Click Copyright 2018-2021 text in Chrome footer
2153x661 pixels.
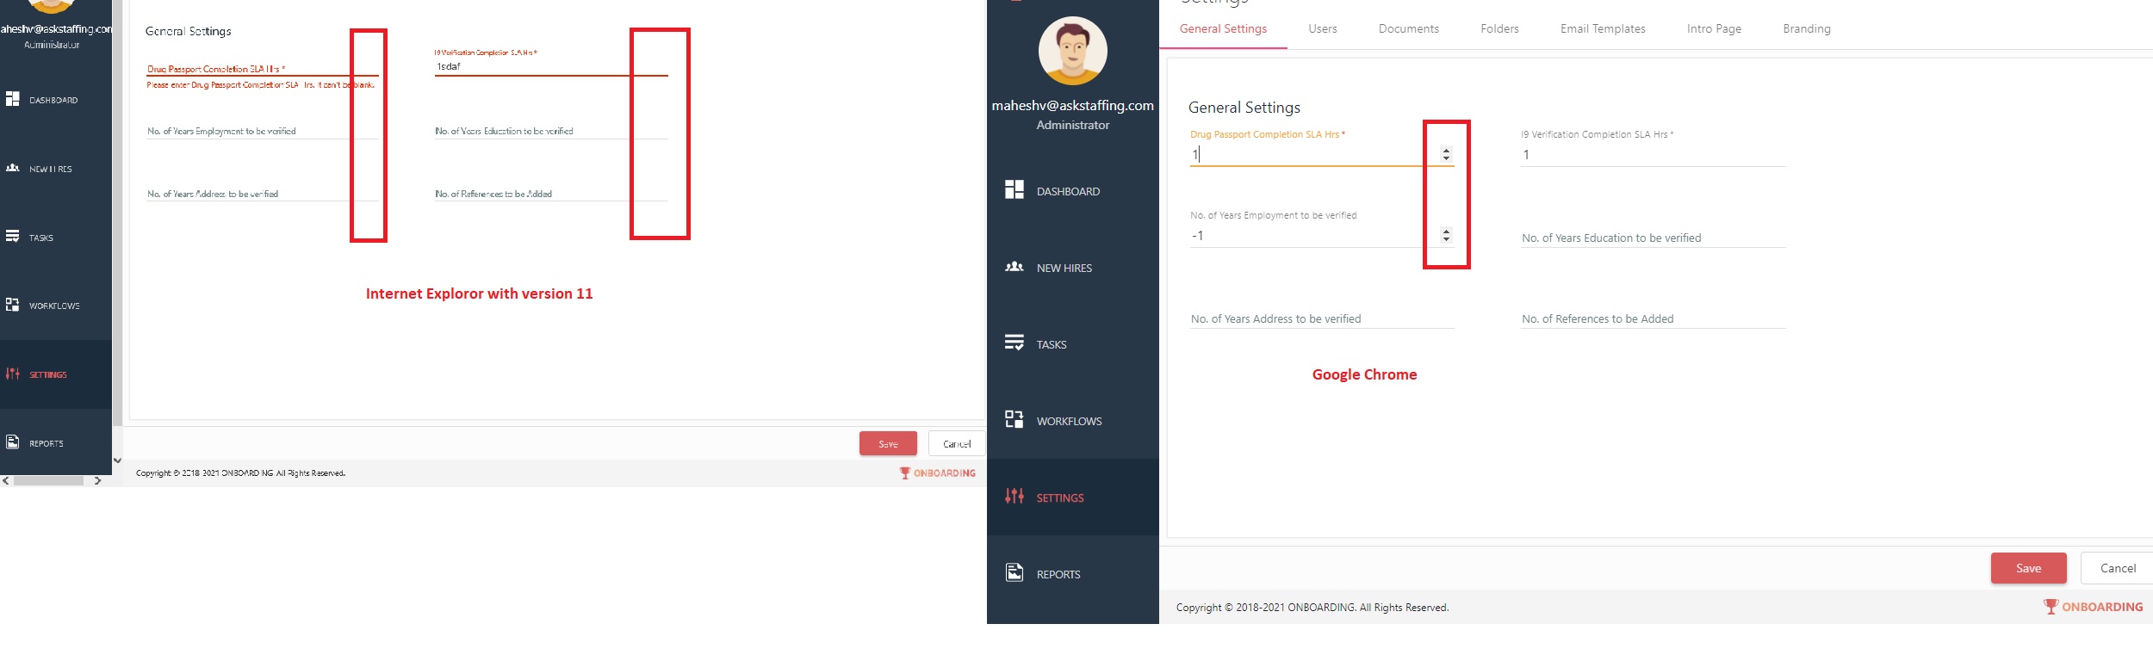click(1312, 607)
